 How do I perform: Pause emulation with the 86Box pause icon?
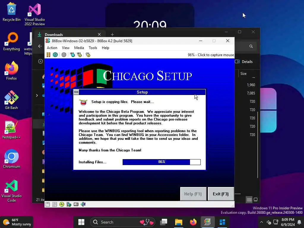48,55
